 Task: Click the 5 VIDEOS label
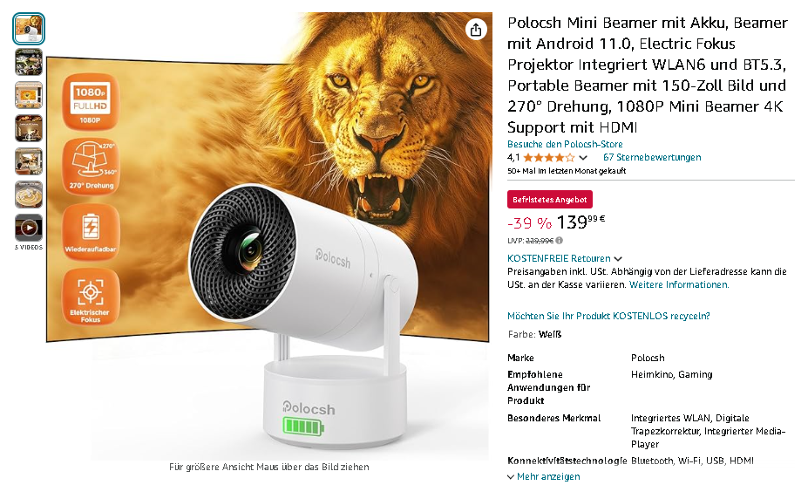29,248
